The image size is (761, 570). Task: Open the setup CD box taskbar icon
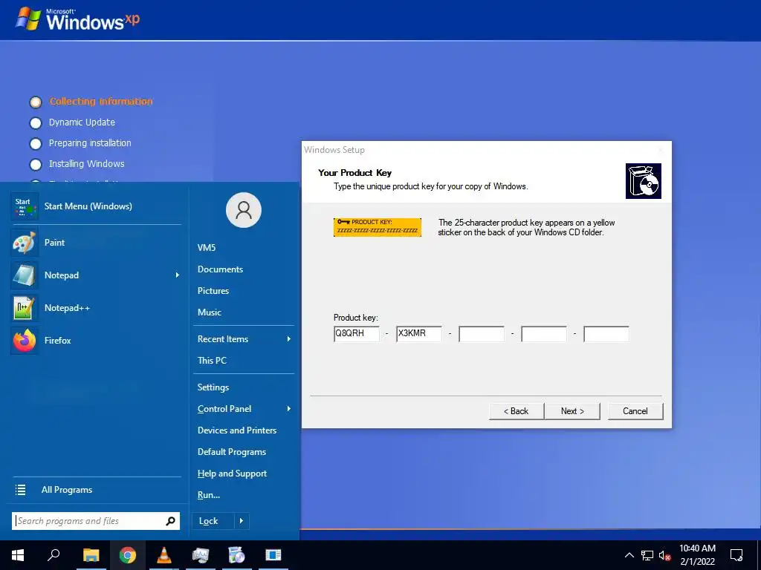pos(237,555)
